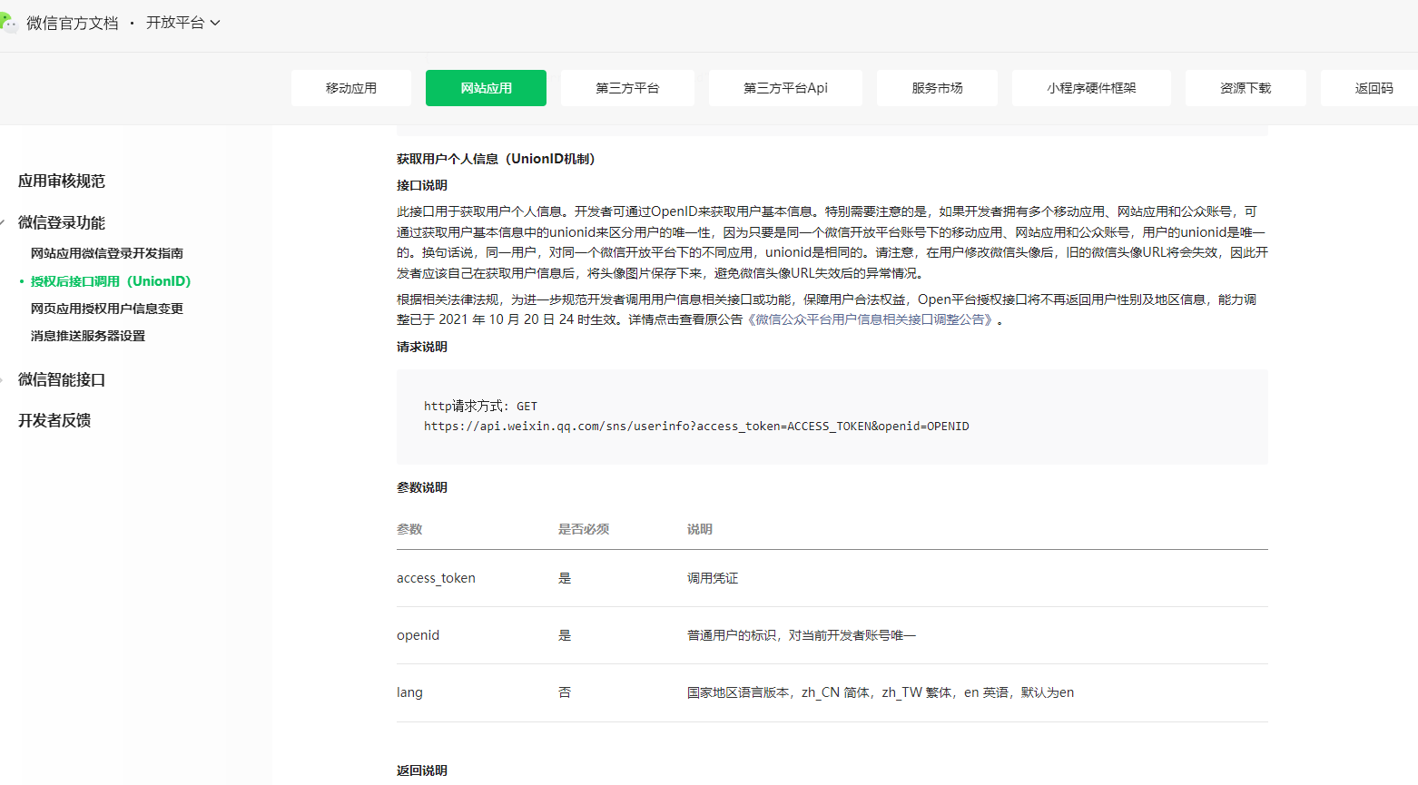Click the 是否必须 column header
Viewport: 1418px width, 785px height.
click(584, 529)
